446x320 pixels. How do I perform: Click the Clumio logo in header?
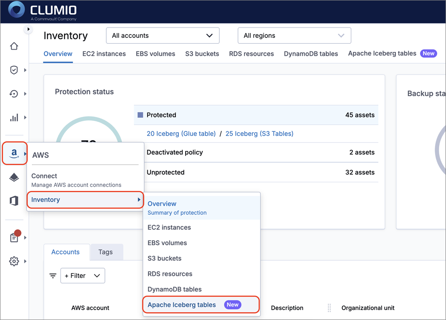coord(42,11)
